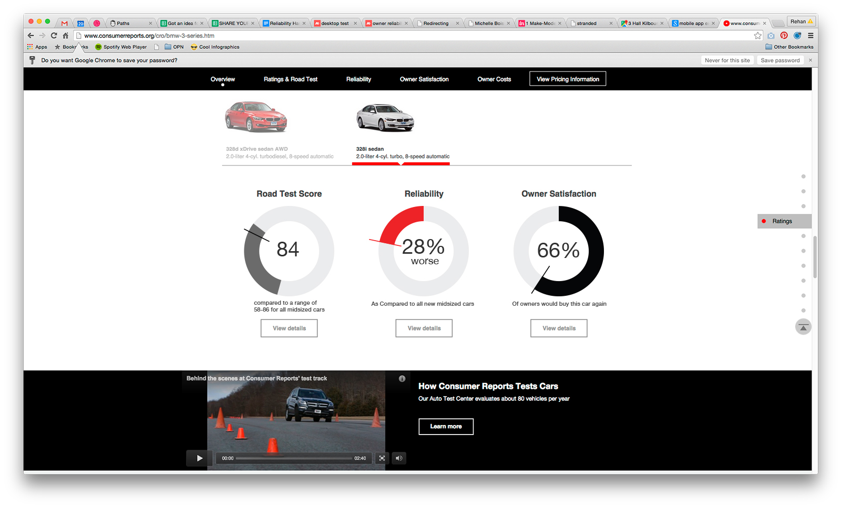This screenshot has width=841, height=507.
Task: Open the Owner Satisfaction nav item
Action: tap(424, 79)
